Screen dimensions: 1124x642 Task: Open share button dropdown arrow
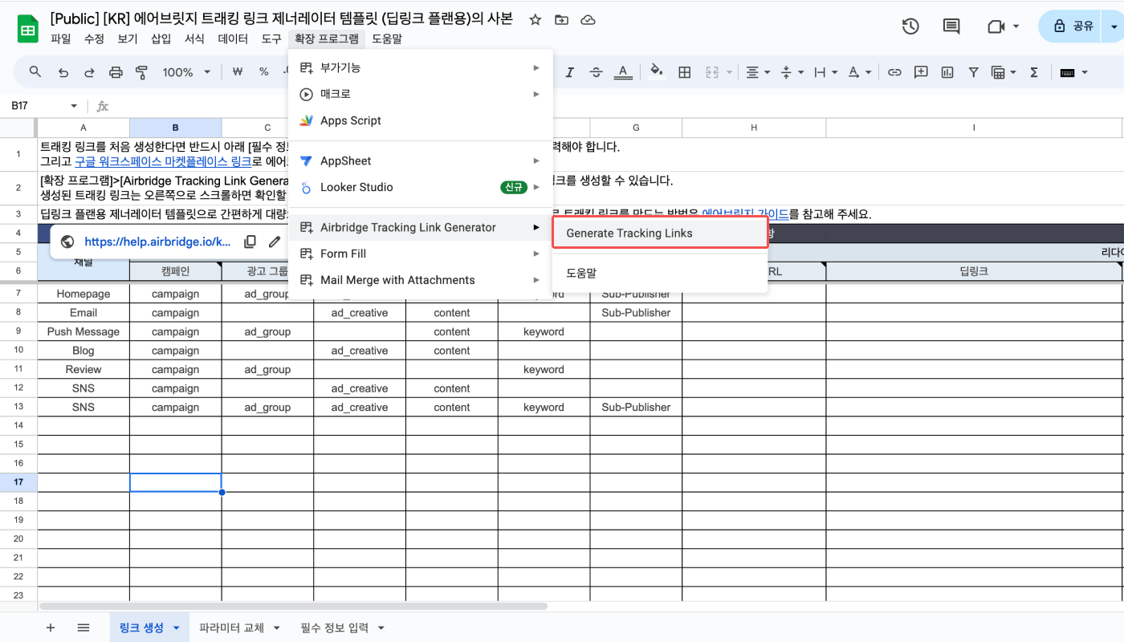pyautogui.click(x=1114, y=26)
